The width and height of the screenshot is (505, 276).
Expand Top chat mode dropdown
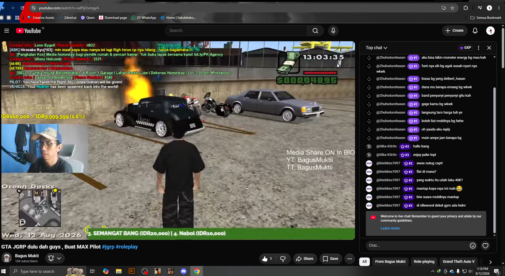(x=376, y=48)
